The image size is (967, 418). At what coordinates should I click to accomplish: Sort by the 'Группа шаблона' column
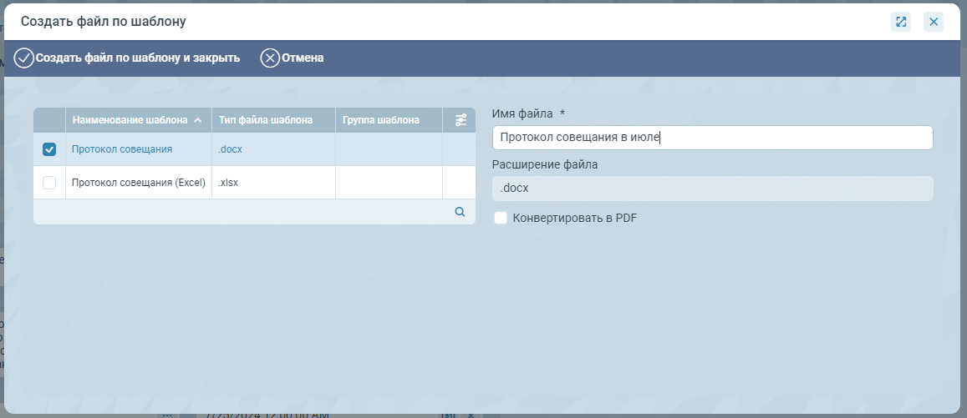[x=381, y=120]
